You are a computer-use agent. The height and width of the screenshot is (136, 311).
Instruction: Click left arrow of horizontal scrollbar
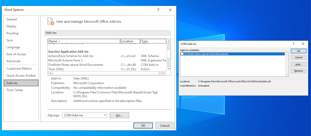click(50, 73)
